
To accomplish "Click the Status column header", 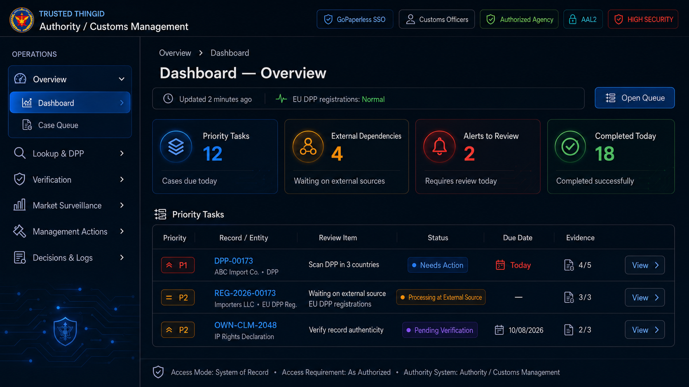I will coord(438,238).
